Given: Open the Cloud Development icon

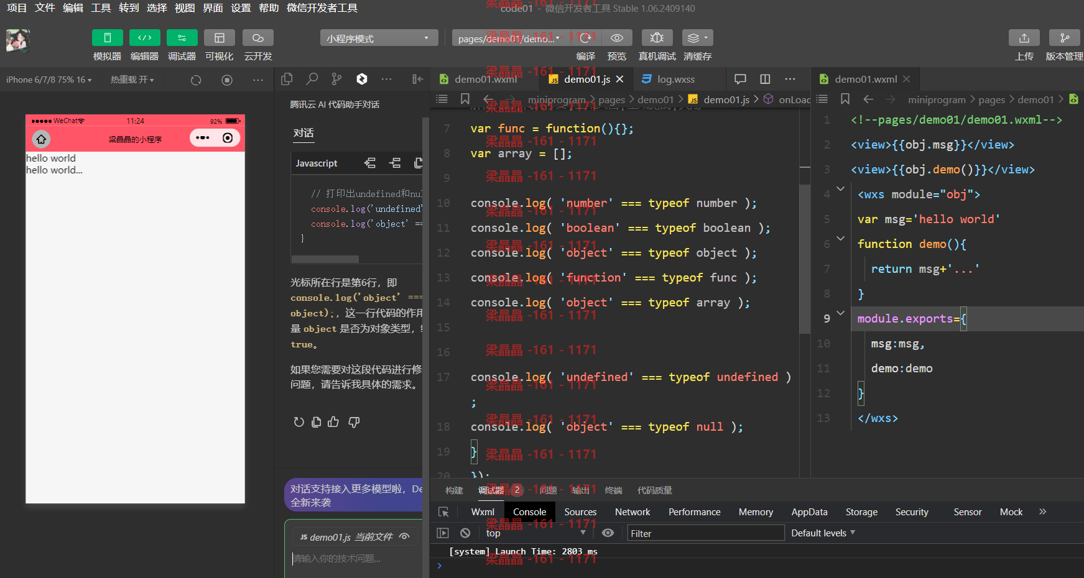Looking at the screenshot, I should (x=257, y=38).
